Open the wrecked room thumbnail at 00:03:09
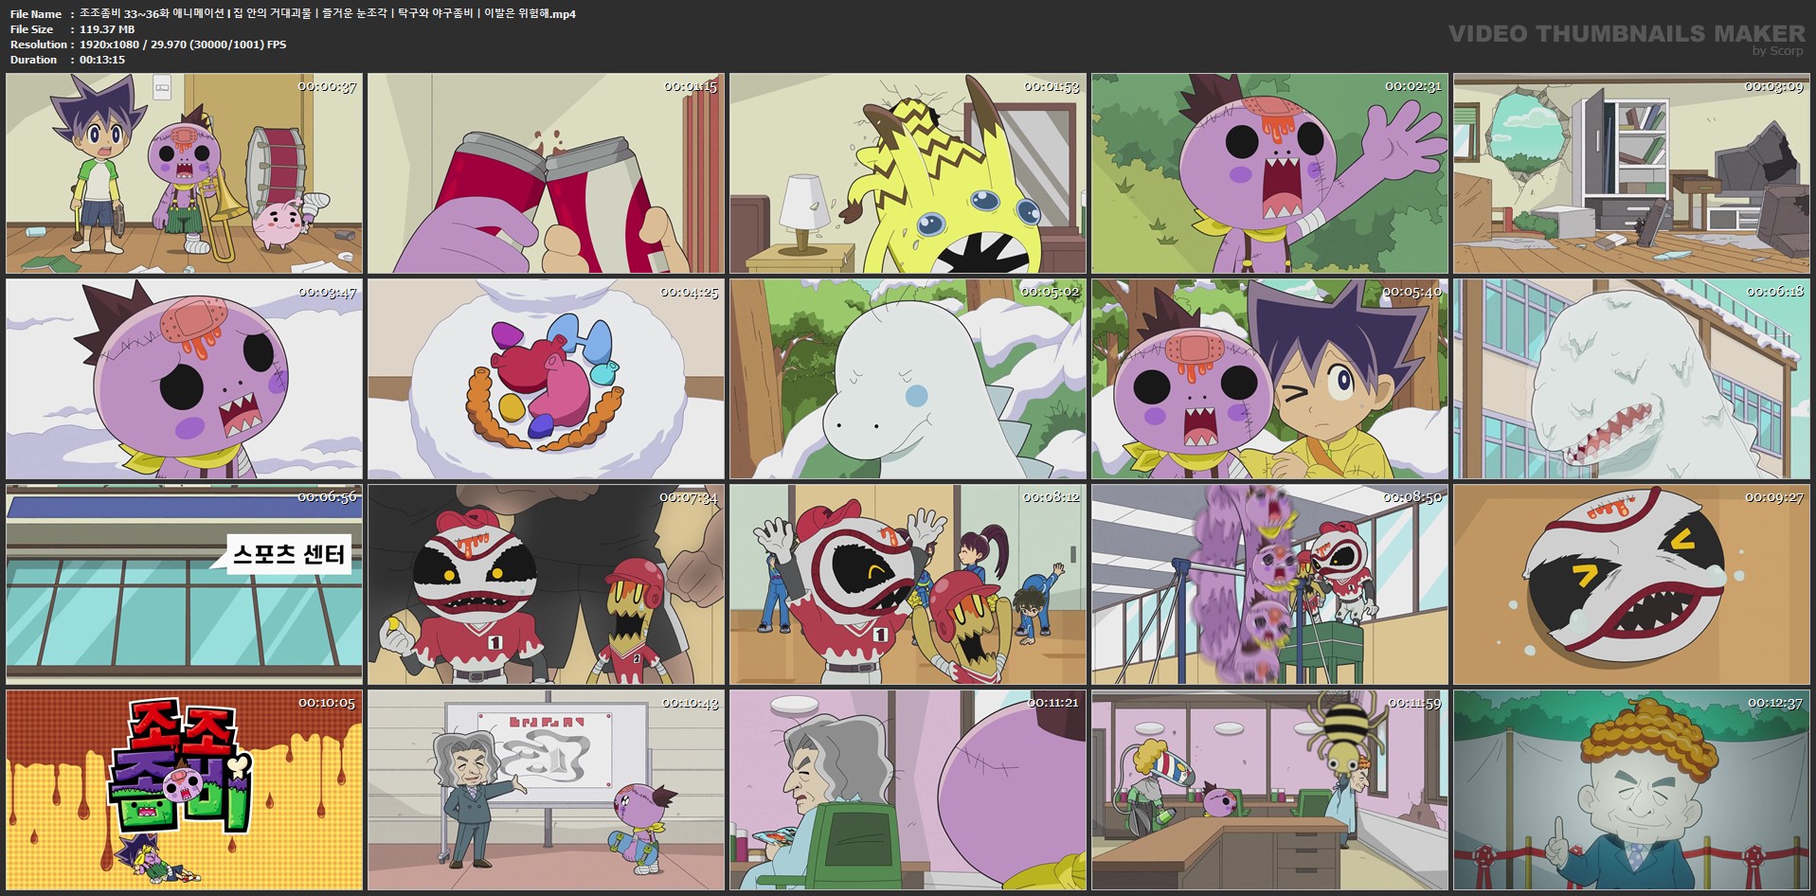The height and width of the screenshot is (896, 1816). (x=1631, y=174)
